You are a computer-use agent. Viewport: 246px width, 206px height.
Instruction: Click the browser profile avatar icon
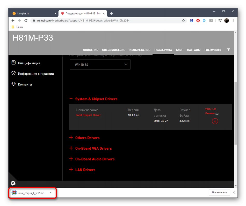coord(227,20)
